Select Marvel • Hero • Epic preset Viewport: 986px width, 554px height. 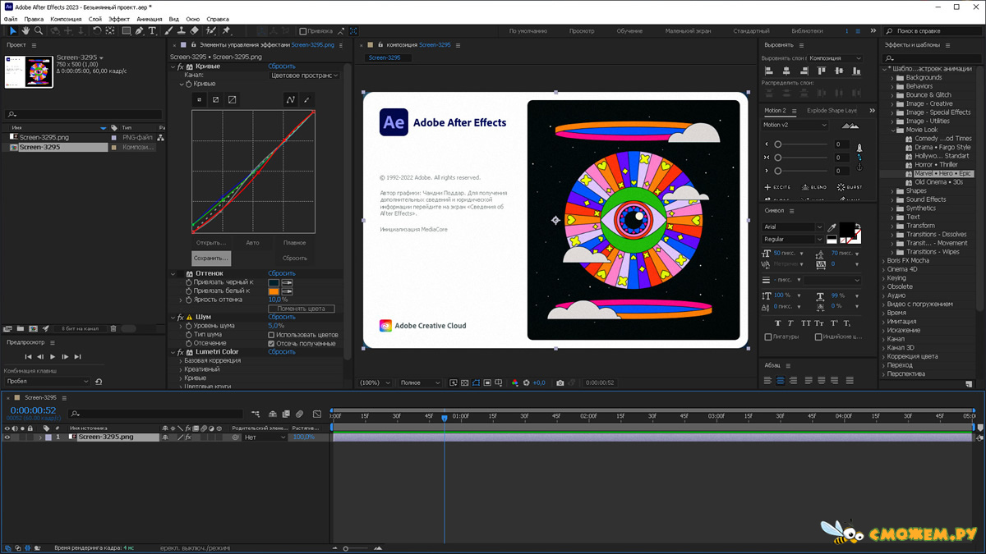(942, 174)
